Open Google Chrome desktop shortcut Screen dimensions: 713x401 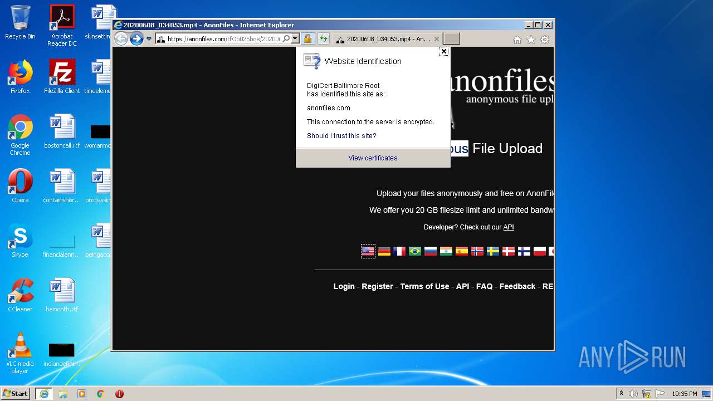pyautogui.click(x=20, y=135)
